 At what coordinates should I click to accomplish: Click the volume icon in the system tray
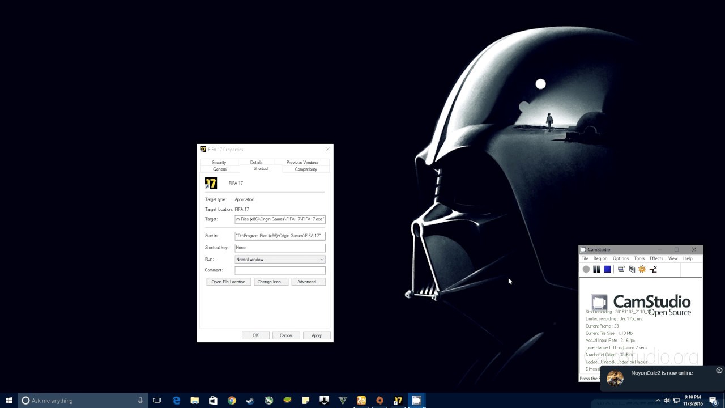(x=667, y=401)
